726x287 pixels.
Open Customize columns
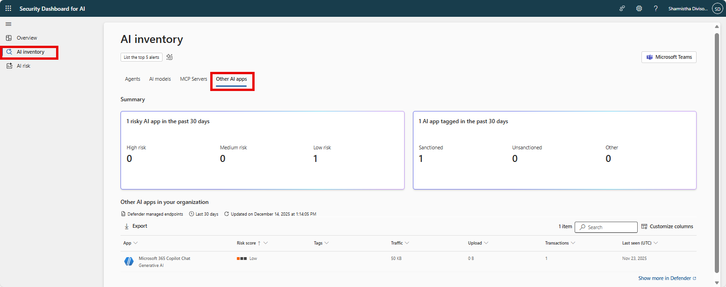tap(667, 226)
